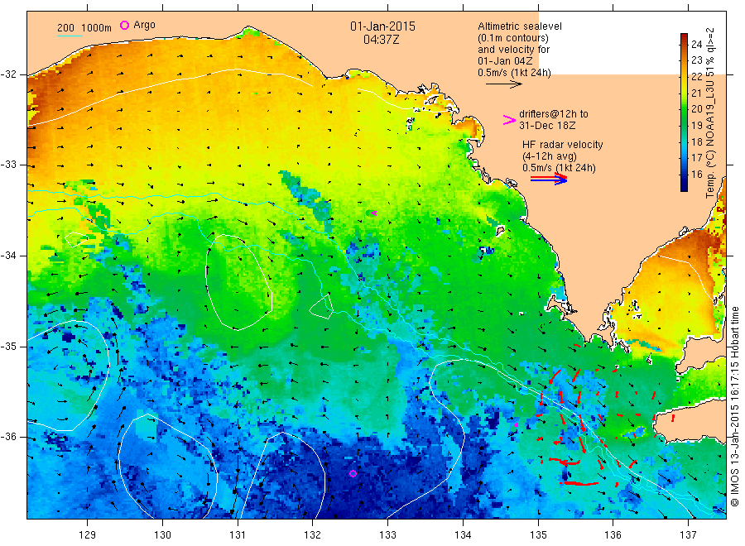Click the time label 04:37Z
Viewport: 745px width, 546px height.
click(381, 40)
